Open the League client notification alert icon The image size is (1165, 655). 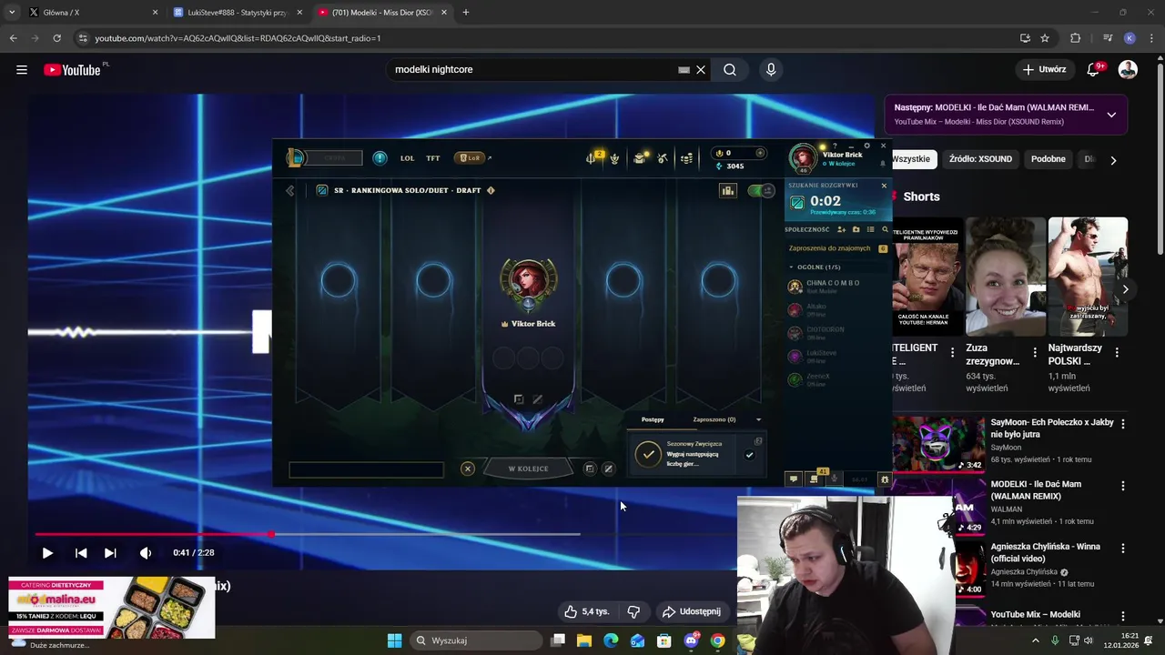380,158
